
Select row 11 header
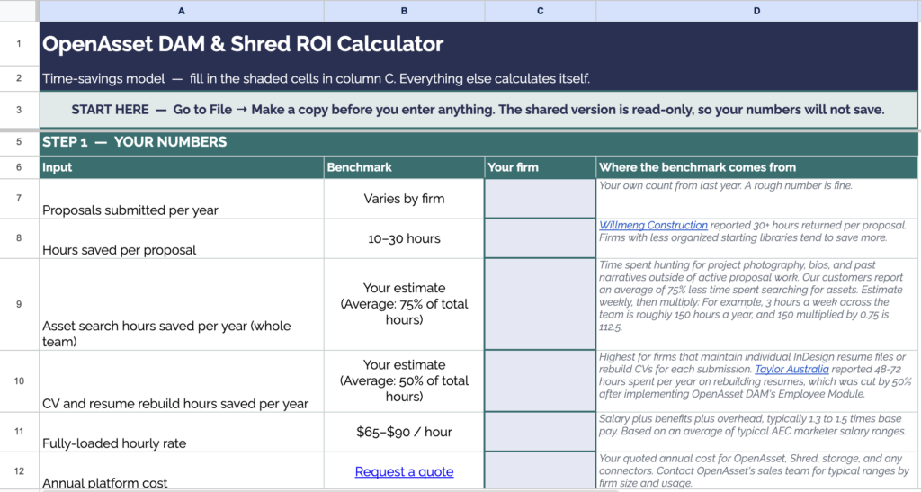tap(19, 432)
